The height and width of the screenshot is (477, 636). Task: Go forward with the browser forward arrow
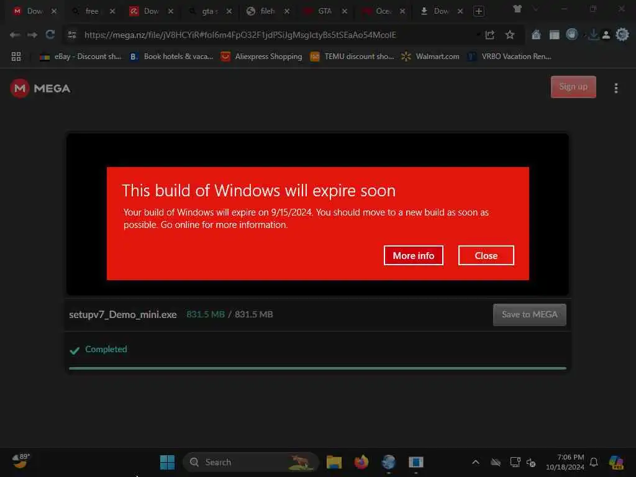click(x=32, y=35)
